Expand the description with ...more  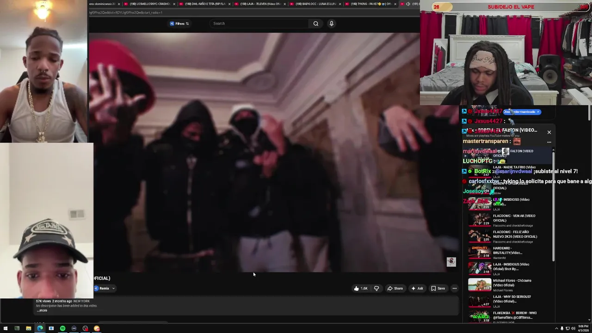click(42, 310)
